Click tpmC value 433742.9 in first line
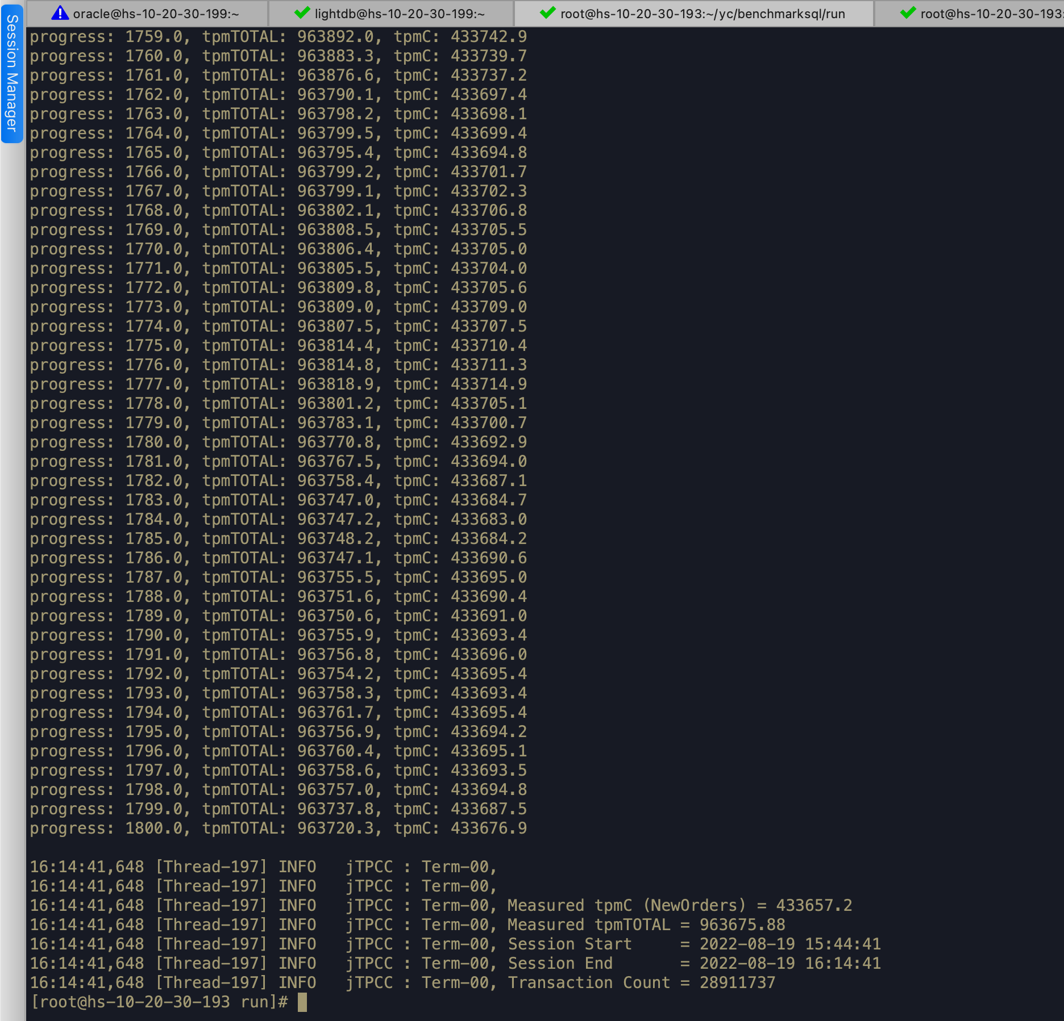This screenshot has width=1064, height=1021. tap(489, 37)
